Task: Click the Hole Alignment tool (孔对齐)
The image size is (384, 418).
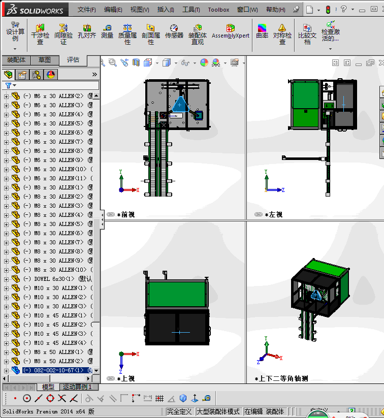Action: (87, 31)
